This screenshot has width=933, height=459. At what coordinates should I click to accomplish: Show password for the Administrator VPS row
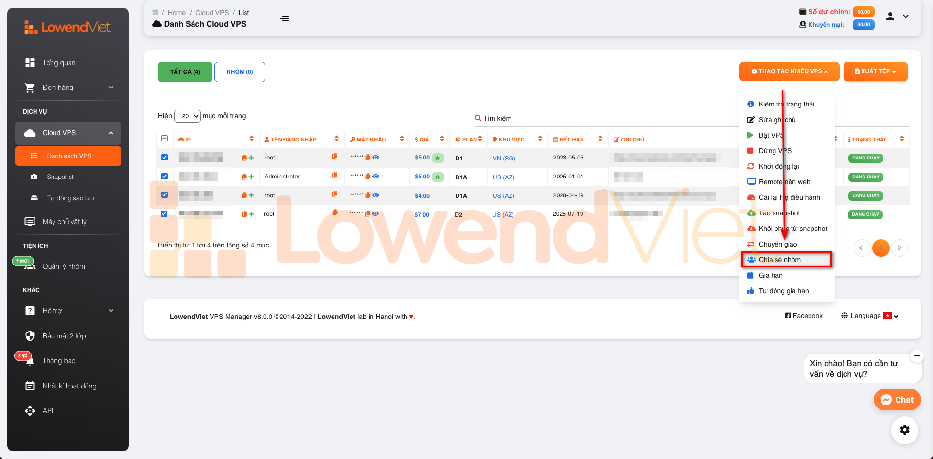pos(376,176)
